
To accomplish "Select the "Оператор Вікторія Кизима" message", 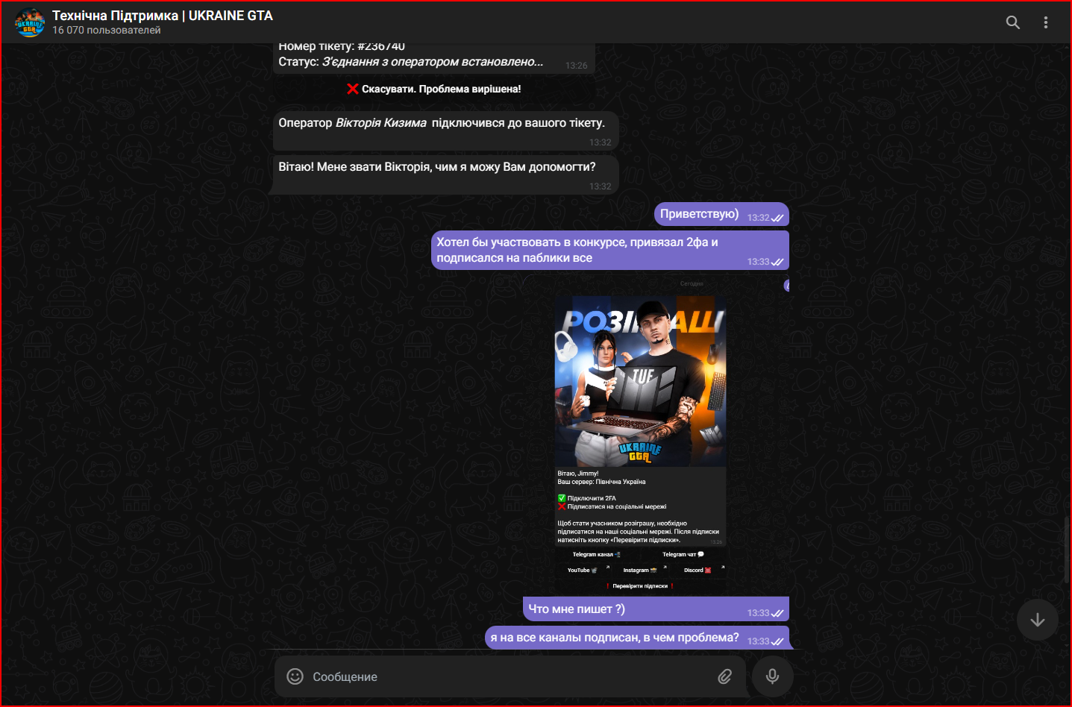I will click(445, 131).
